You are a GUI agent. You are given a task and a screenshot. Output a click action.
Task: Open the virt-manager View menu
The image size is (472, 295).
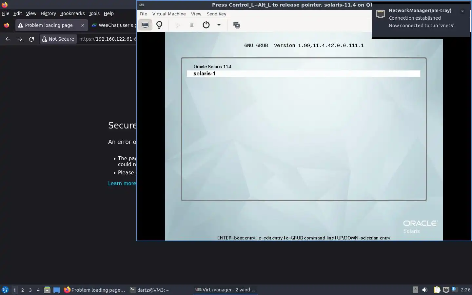click(x=196, y=14)
